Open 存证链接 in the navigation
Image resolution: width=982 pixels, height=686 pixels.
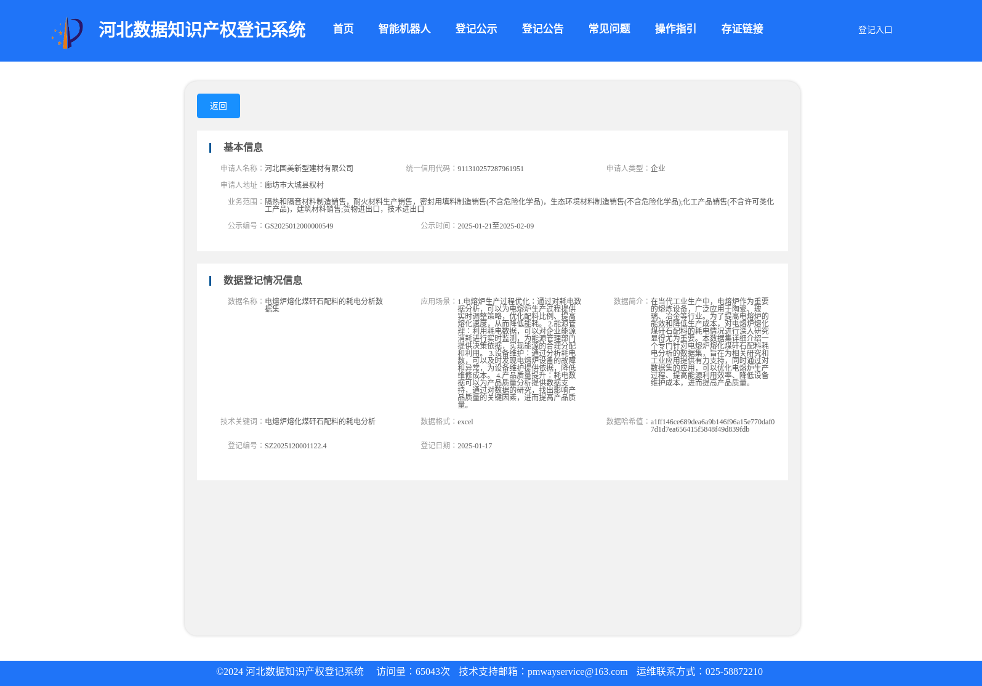742,29
